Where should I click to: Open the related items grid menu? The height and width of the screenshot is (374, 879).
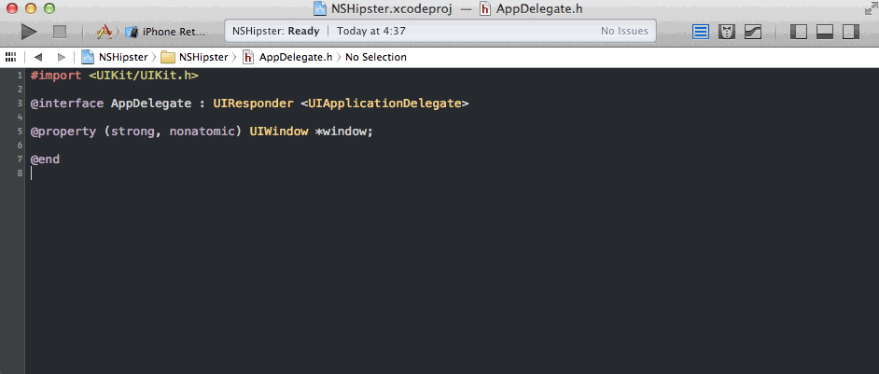[x=11, y=57]
